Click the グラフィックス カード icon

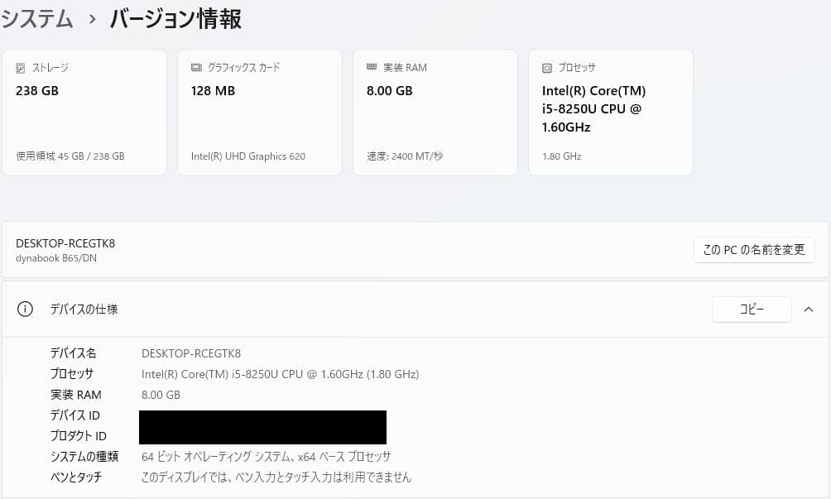tap(195, 67)
